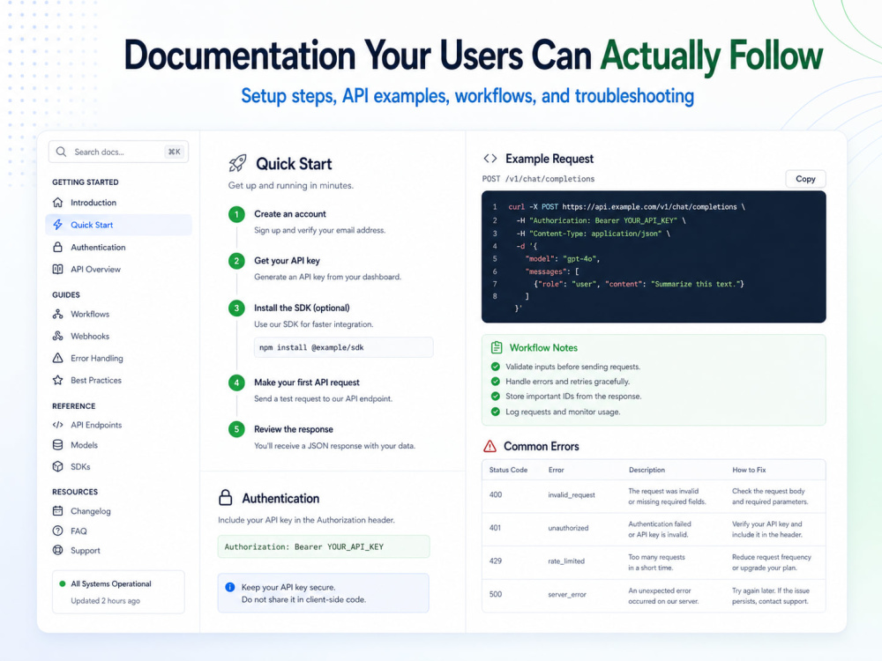Click the API Endpoints code brackets icon

[57, 425]
